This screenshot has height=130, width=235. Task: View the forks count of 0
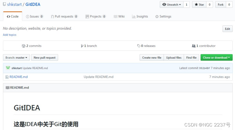pyautogui.click(x=229, y=4)
